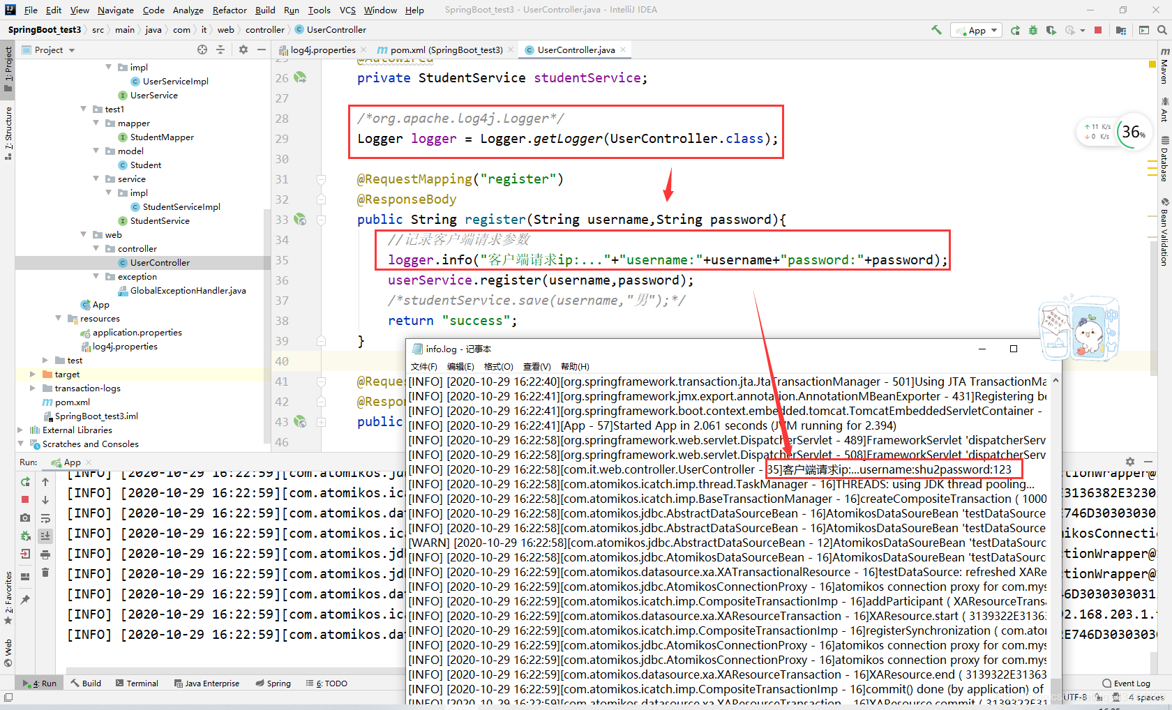The width and height of the screenshot is (1172, 710).
Task: Pin the Run tab
Action: click(25, 599)
